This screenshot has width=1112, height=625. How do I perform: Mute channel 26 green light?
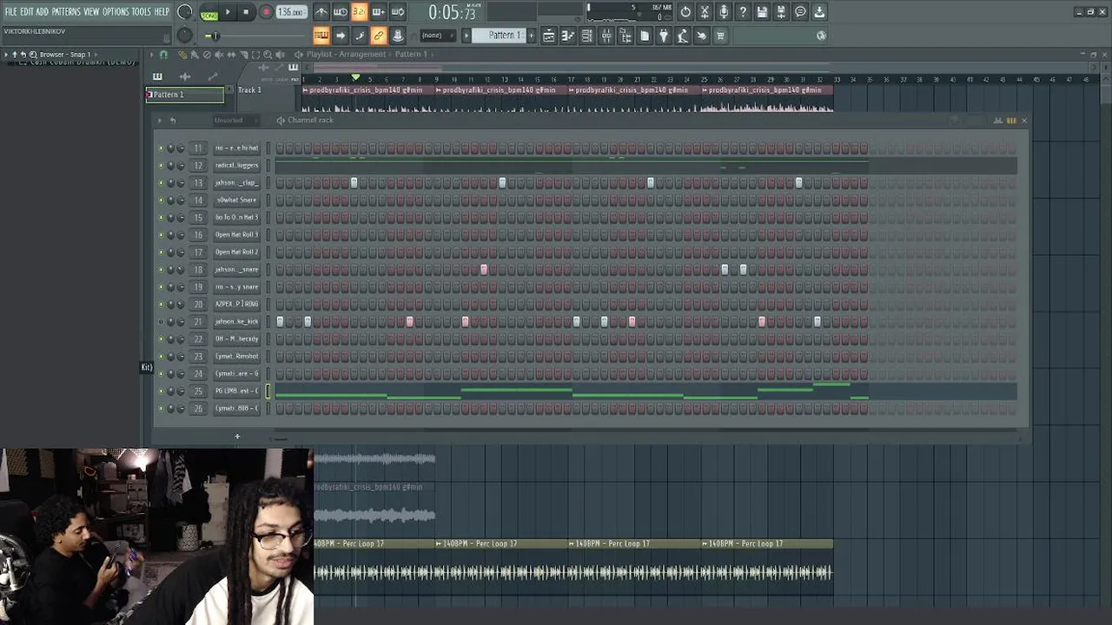tap(161, 409)
